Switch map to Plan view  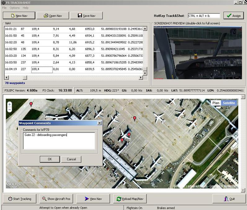[216, 103]
